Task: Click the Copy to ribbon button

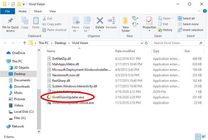Action: [x=87, y=24]
